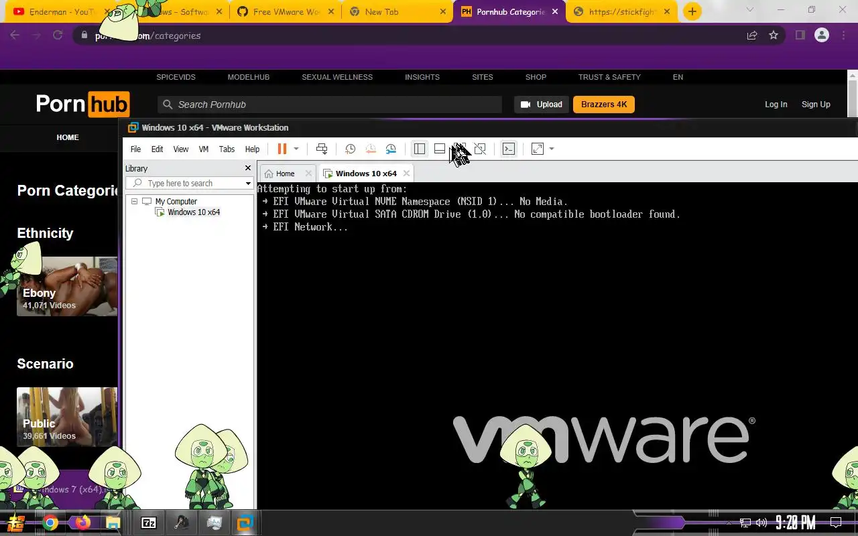The height and width of the screenshot is (536, 858).
Task: Open the volume control in system tray
Action: tap(761, 523)
